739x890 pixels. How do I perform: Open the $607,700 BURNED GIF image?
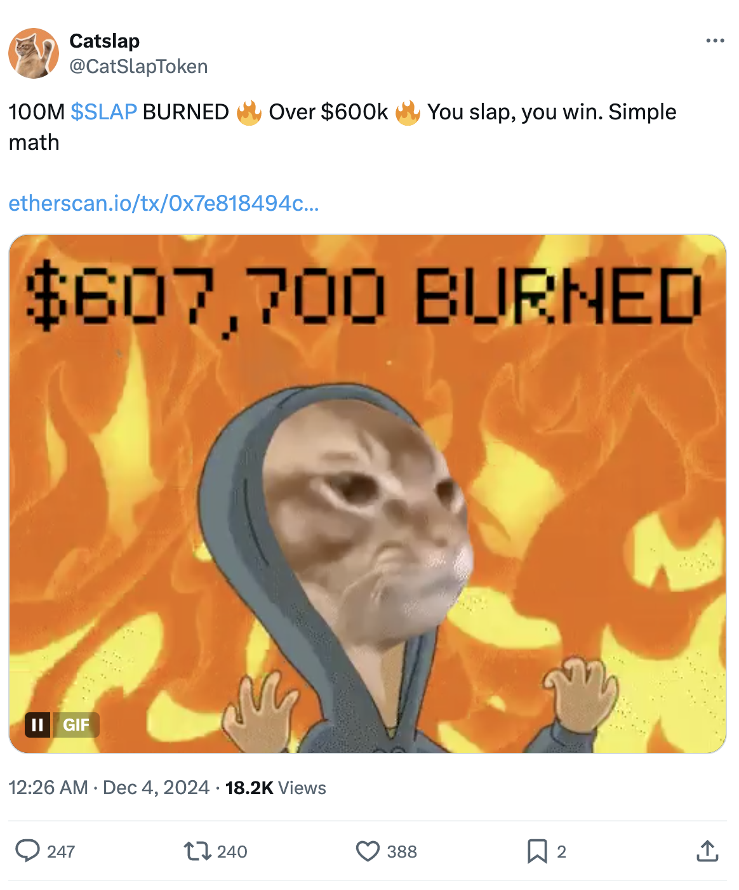(x=368, y=494)
